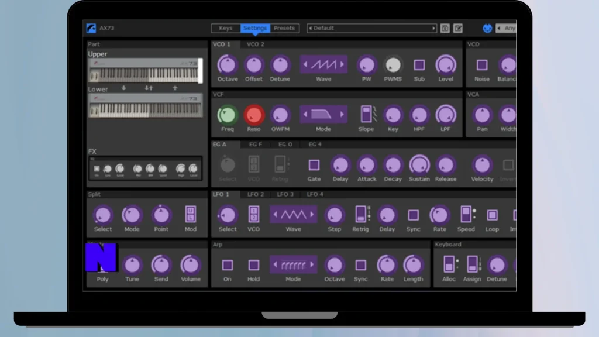Adjust the Arp Length knob

click(413, 264)
